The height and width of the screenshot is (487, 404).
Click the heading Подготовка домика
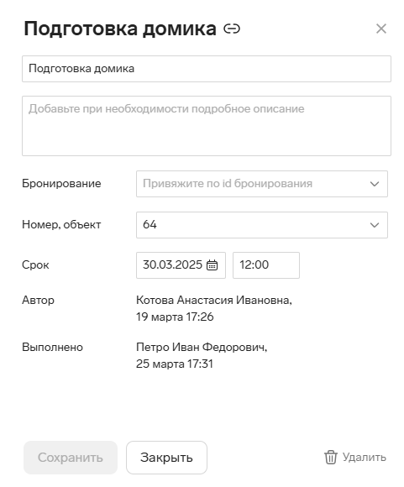point(120,29)
